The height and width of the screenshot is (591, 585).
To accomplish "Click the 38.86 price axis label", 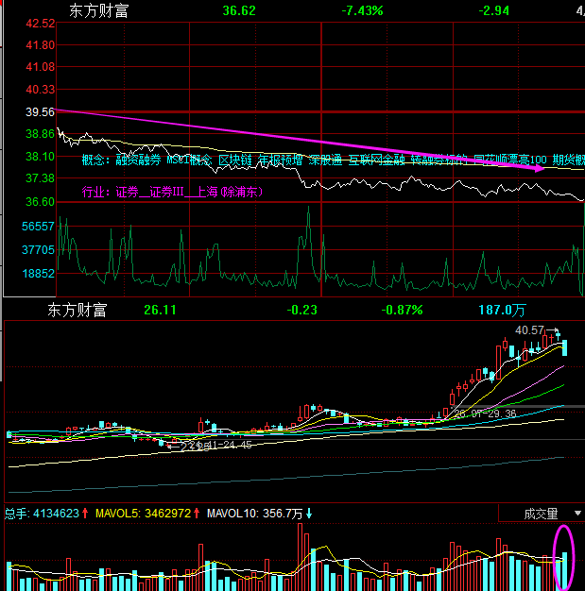I will pyautogui.click(x=40, y=134).
